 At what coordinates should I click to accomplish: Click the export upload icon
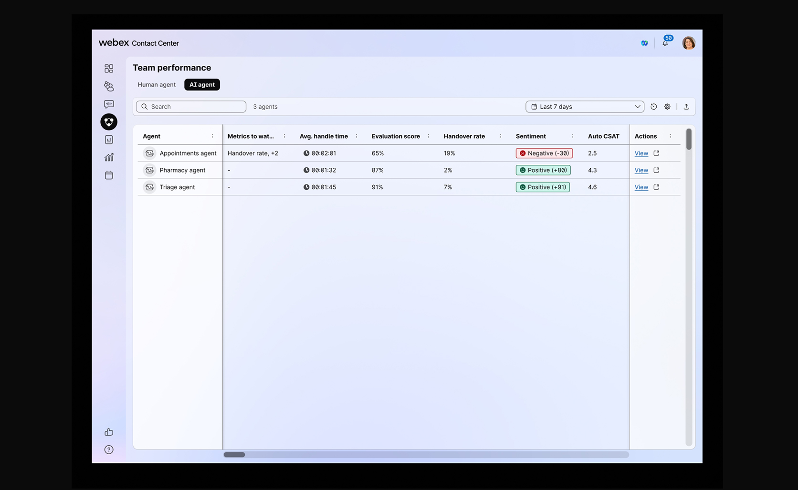point(686,107)
